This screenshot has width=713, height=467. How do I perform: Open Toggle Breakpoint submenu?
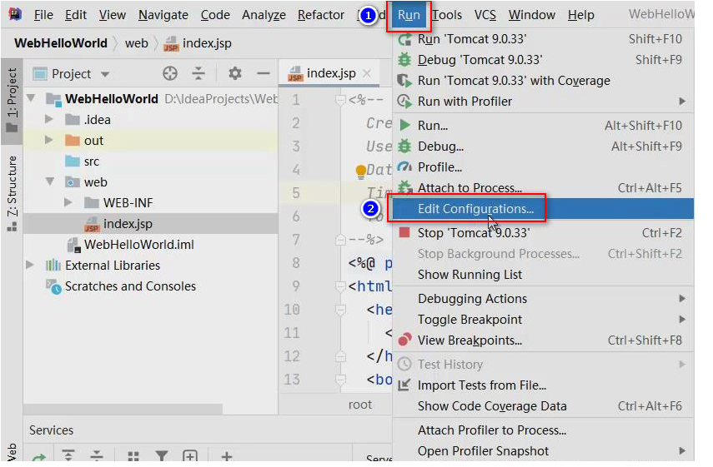click(543, 320)
